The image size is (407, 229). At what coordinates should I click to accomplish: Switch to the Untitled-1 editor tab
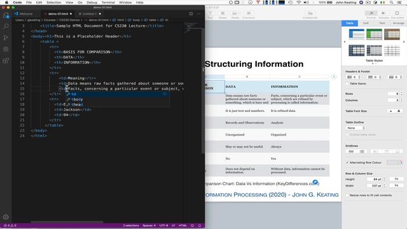pyautogui.click(x=89, y=13)
